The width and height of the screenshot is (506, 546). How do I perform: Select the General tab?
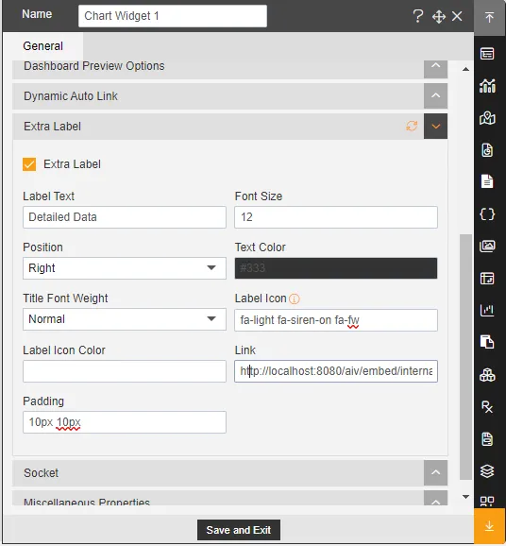pos(42,46)
